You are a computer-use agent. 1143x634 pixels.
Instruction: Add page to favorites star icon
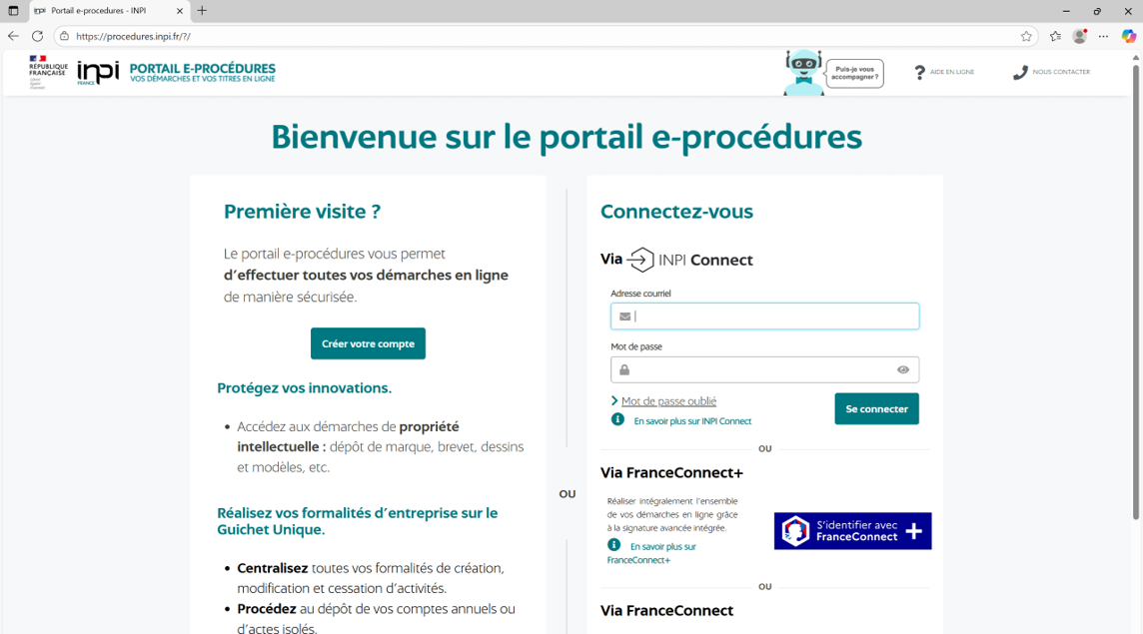pos(1026,36)
